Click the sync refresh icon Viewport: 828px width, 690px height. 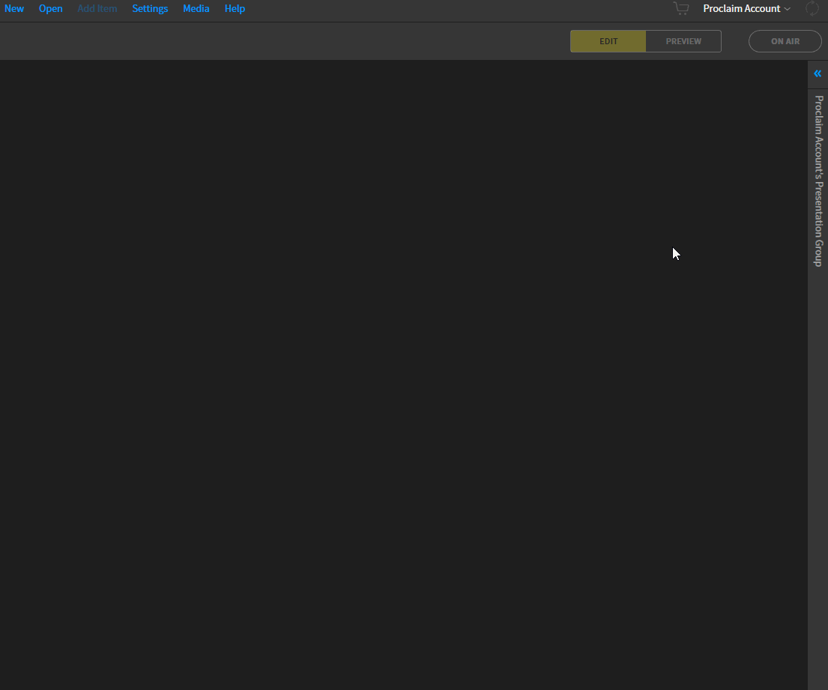coord(812,8)
